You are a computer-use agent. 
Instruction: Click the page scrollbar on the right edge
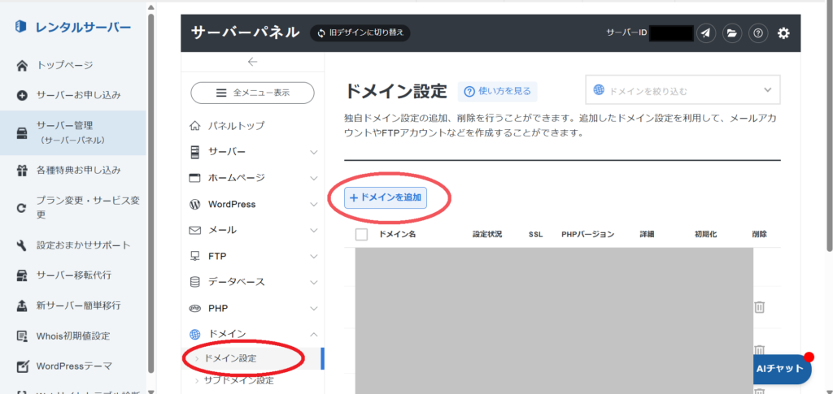point(829,128)
